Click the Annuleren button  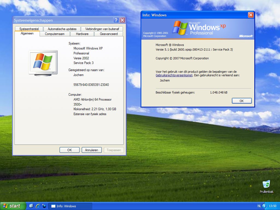(91, 150)
